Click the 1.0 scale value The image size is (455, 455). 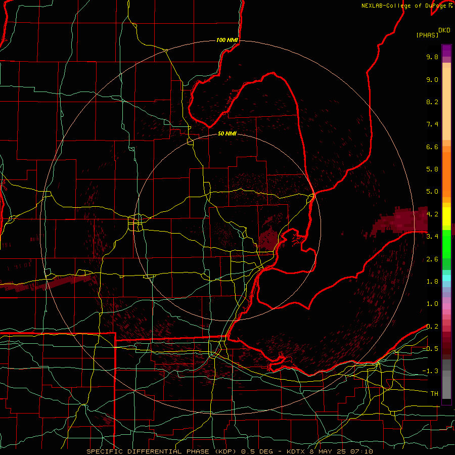432,304
